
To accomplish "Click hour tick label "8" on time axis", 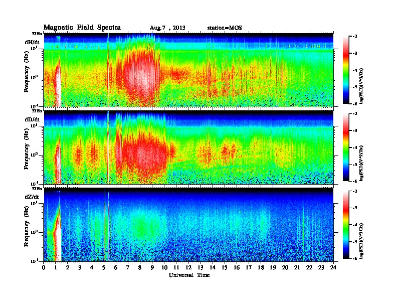I will click(140, 267).
